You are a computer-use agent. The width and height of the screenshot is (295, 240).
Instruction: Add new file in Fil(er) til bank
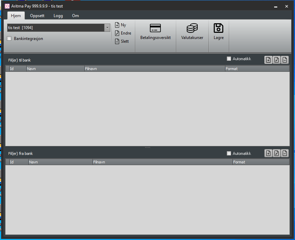click(x=268, y=60)
